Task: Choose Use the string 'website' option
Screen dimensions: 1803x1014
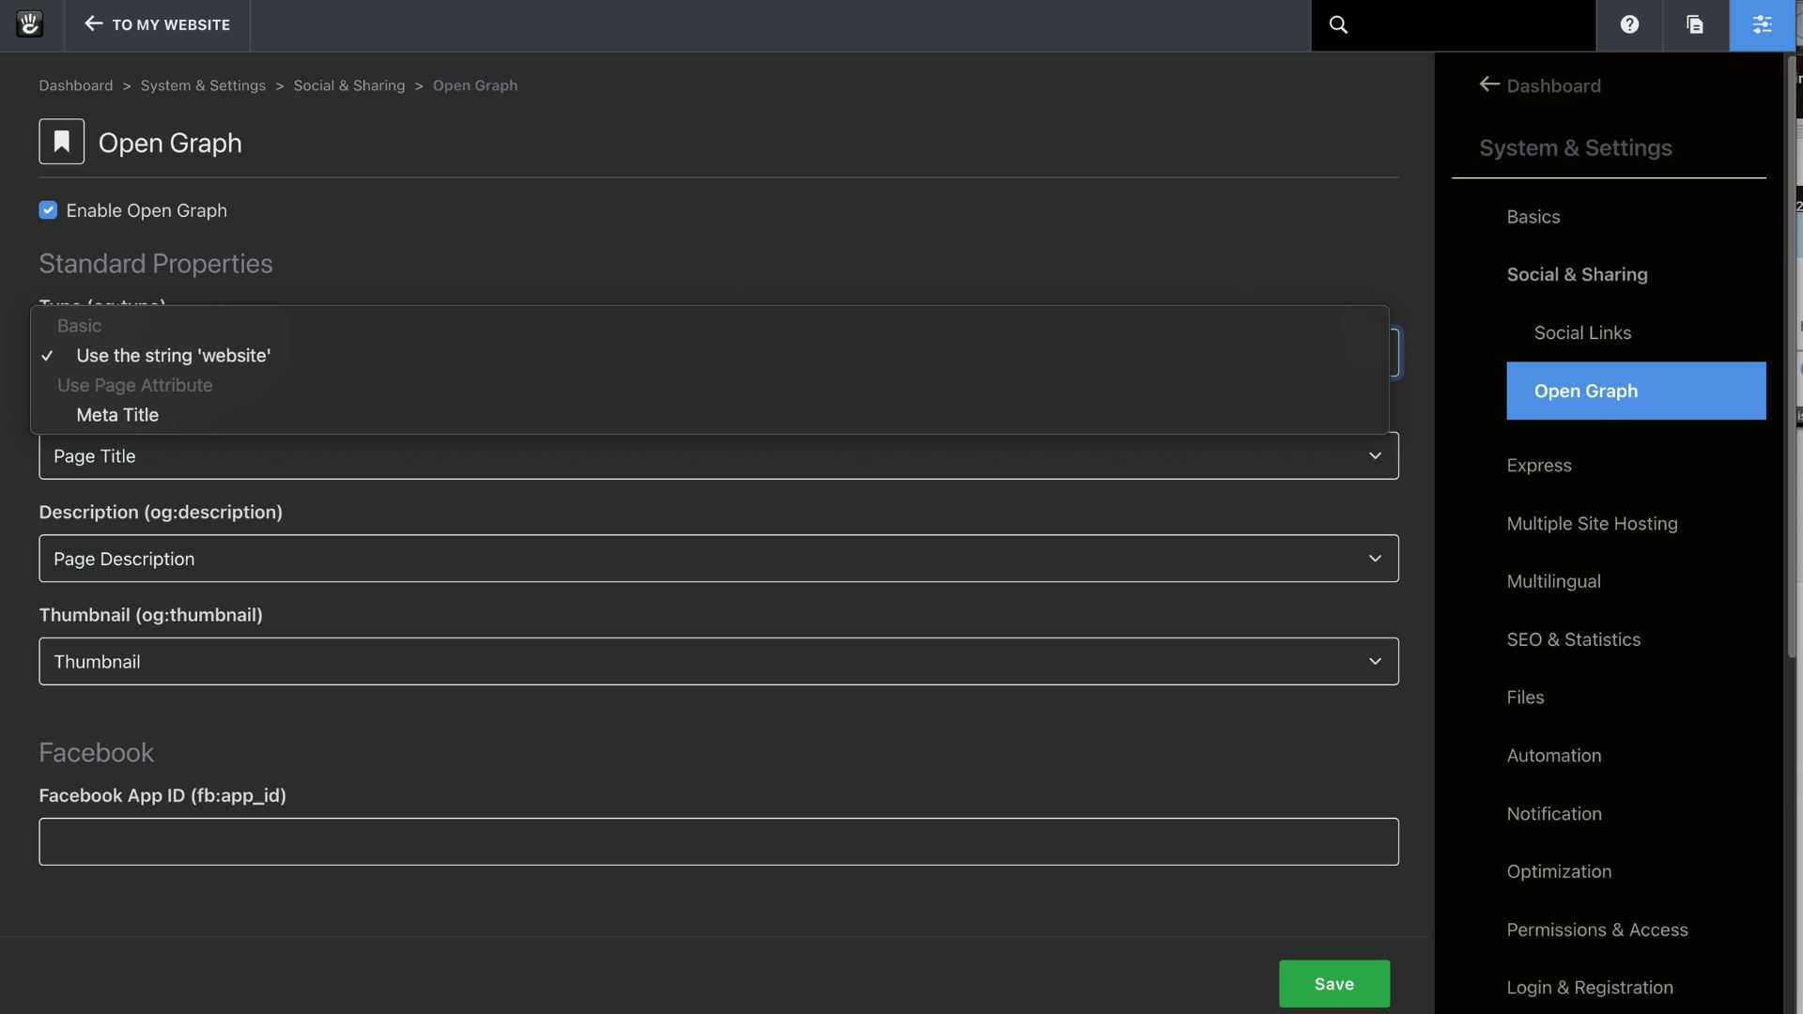Action: click(174, 356)
